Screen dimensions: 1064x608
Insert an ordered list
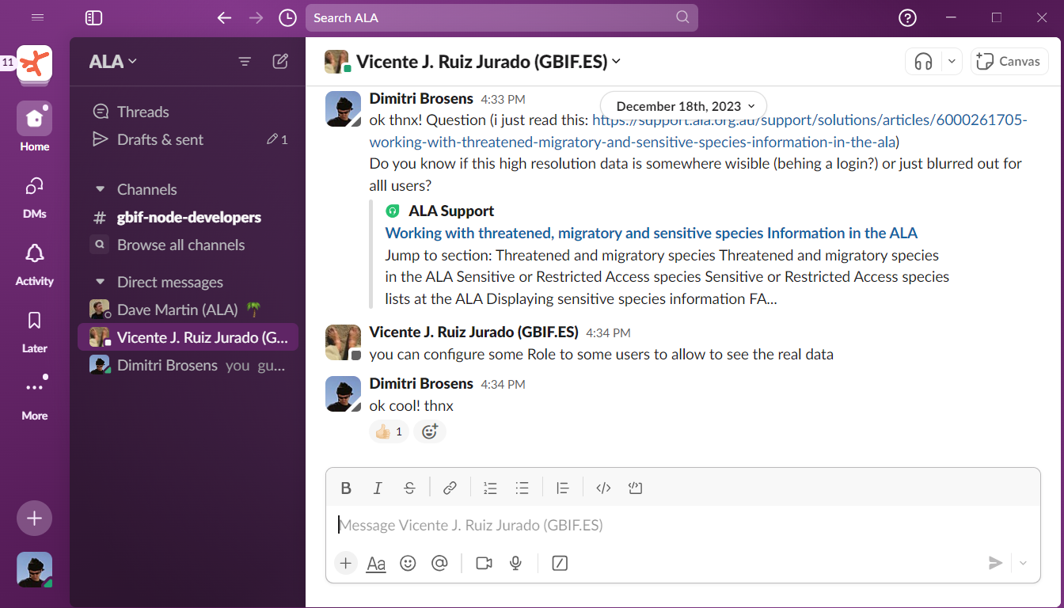point(490,488)
